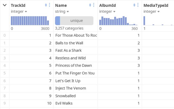The height and width of the screenshot is (109, 174).
Task: Sort the table by Name column
Action: tap(90, 5)
